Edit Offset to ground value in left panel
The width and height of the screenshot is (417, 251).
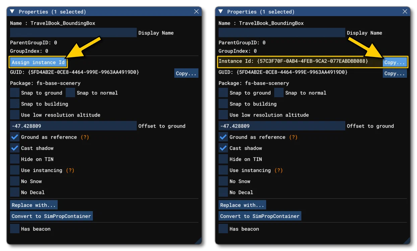click(x=73, y=126)
